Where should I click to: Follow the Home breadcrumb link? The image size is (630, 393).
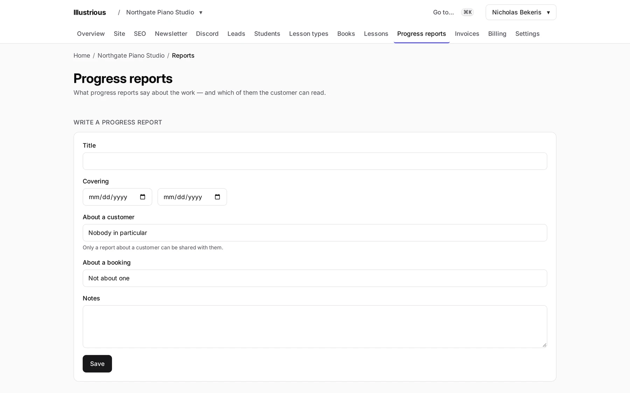click(82, 56)
